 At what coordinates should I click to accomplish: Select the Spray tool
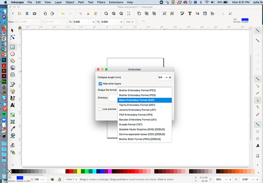point(13,152)
